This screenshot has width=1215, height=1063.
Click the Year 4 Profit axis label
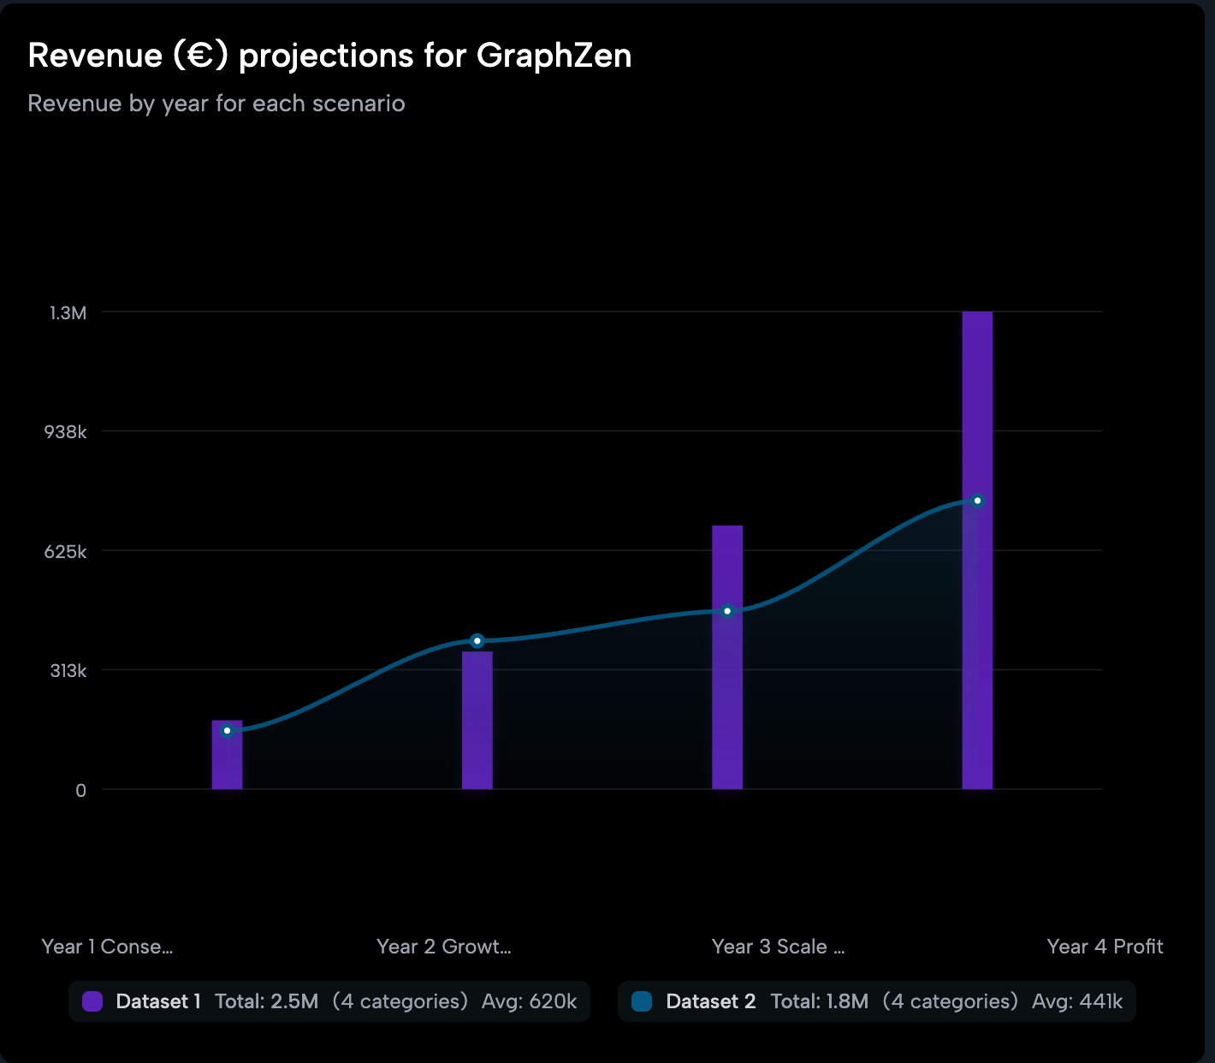(x=1105, y=947)
